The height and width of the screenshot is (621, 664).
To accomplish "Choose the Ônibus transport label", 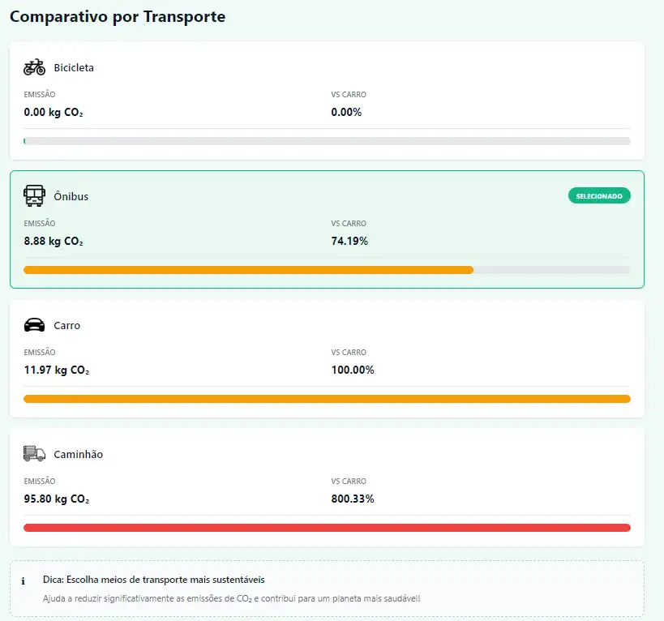I will (x=71, y=197).
